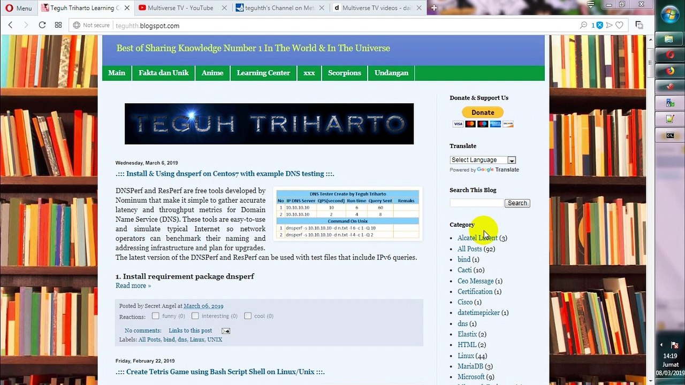Image resolution: width=685 pixels, height=385 pixels.
Task: Show hidden tray icons with the small arrow
Action: (661, 345)
